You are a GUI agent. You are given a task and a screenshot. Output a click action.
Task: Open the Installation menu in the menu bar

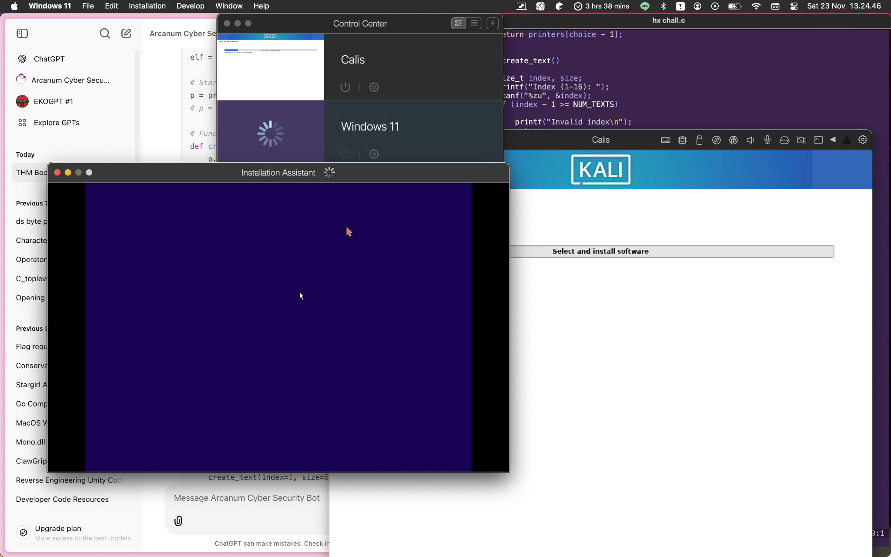(x=147, y=6)
